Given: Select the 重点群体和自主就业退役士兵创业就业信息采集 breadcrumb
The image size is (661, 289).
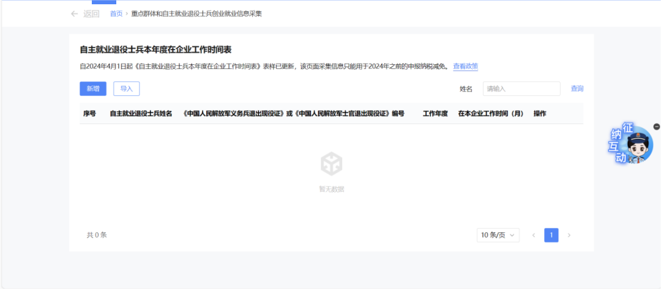Looking at the screenshot, I should 196,13.
